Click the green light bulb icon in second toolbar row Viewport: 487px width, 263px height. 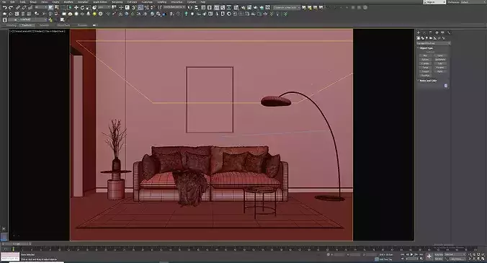(x=186, y=14)
